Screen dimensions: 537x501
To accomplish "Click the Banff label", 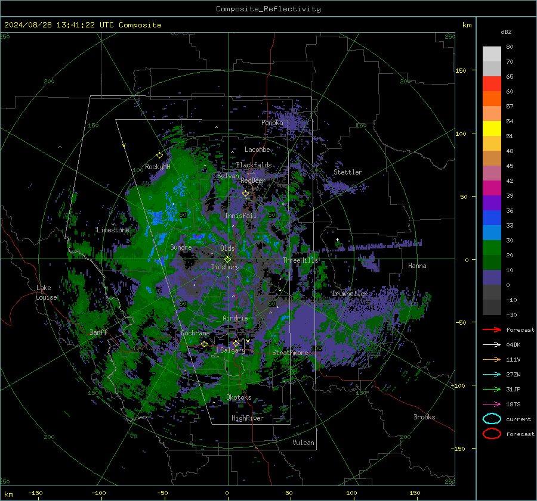I will click(98, 332).
